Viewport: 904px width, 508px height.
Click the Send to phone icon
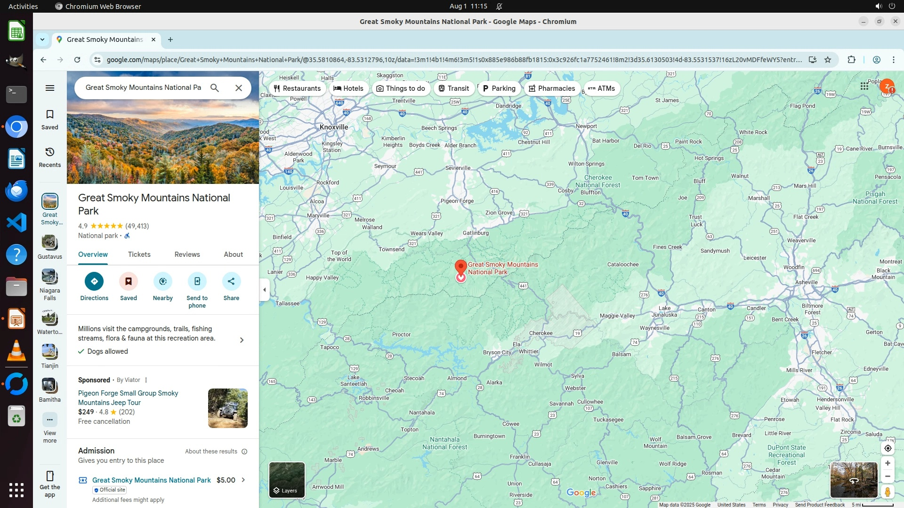[197, 281]
